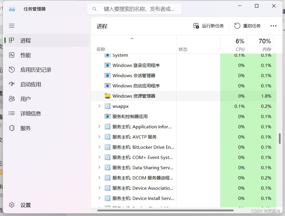The width and height of the screenshot is (285, 216).
Task: Click gear icon of 服务主机: Application Infor...
Action: pyautogui.click(x=107, y=127)
